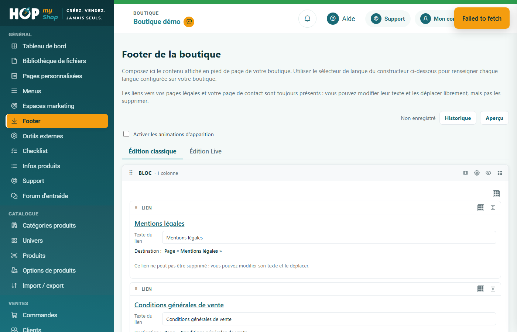Click the Forum d'entraide chat icon
Image resolution: width=517 pixels, height=332 pixels.
pyautogui.click(x=14, y=196)
